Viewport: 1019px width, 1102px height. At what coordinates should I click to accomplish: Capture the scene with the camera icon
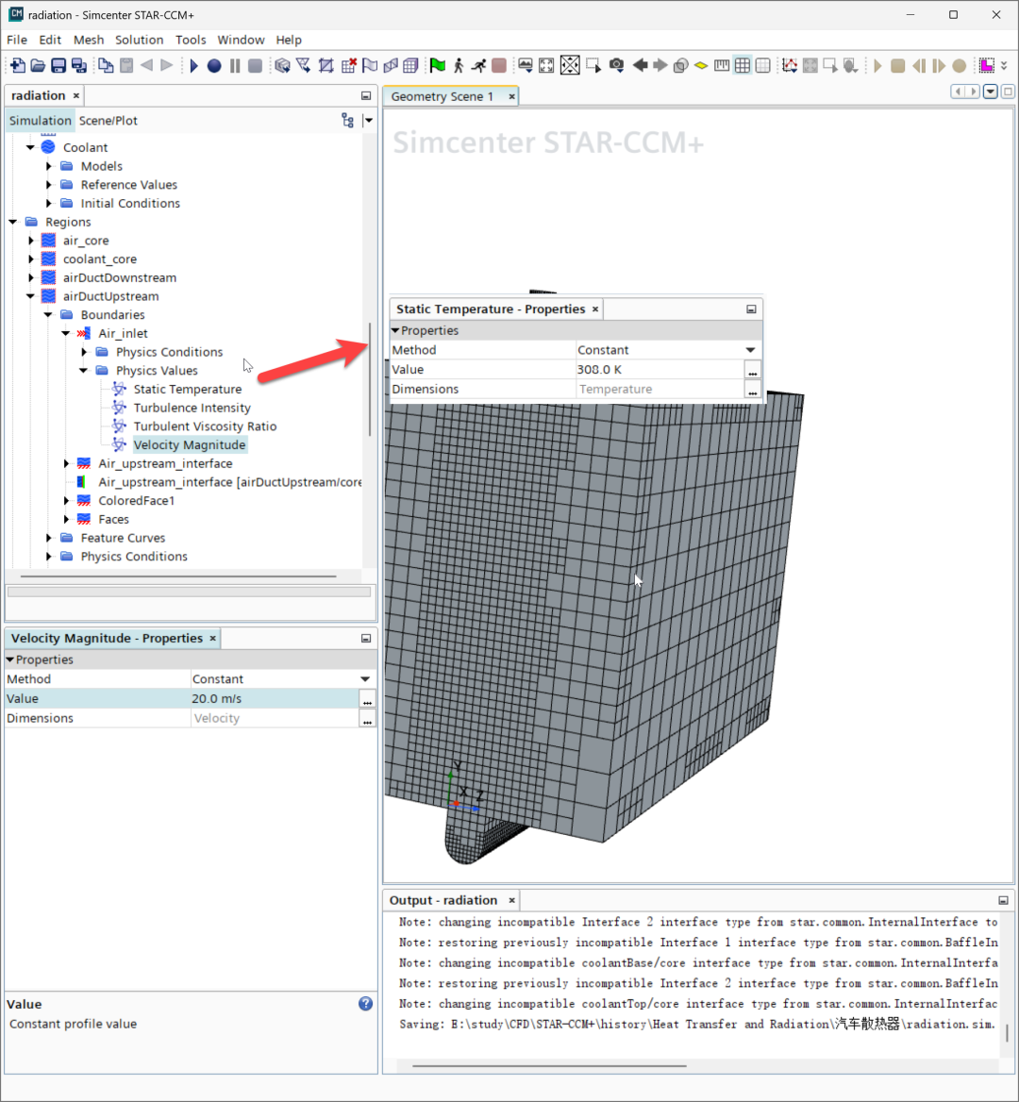coord(616,65)
